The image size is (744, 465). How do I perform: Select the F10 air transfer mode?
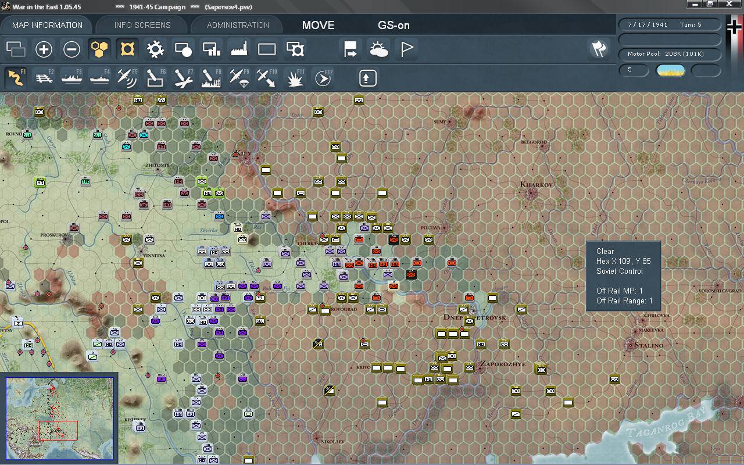(267, 77)
